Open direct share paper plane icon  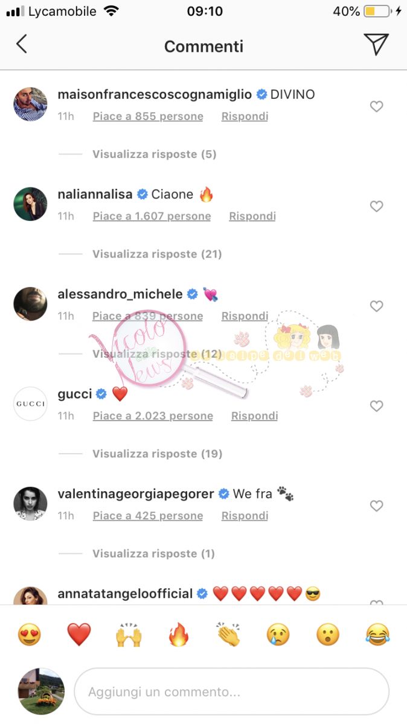point(376,44)
